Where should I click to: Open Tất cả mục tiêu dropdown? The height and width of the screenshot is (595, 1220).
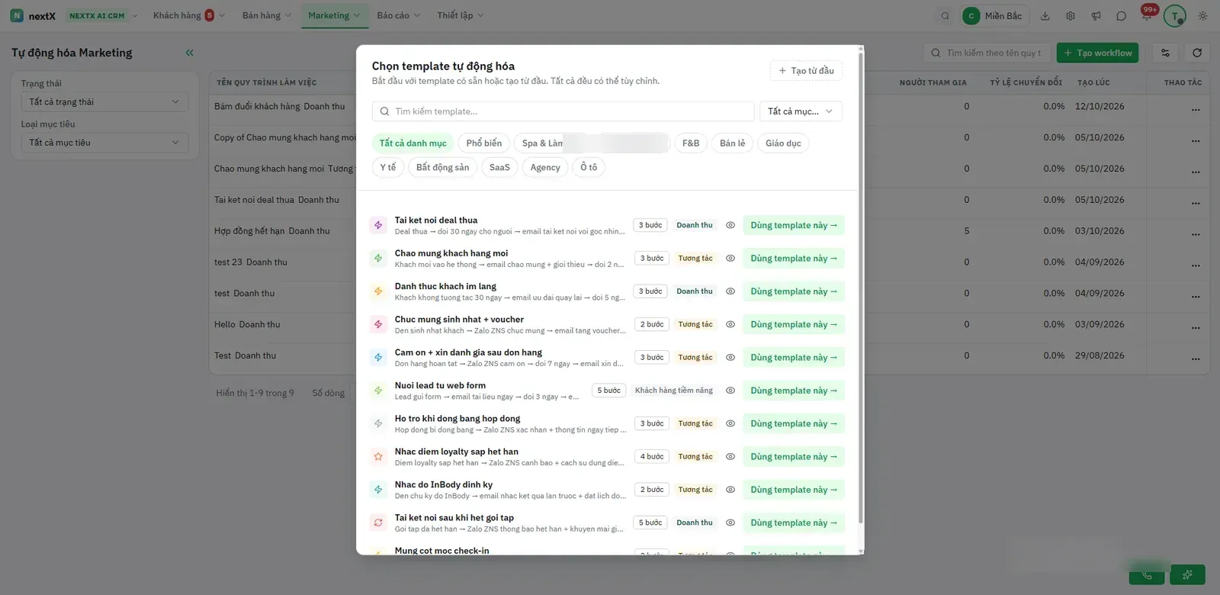[104, 143]
